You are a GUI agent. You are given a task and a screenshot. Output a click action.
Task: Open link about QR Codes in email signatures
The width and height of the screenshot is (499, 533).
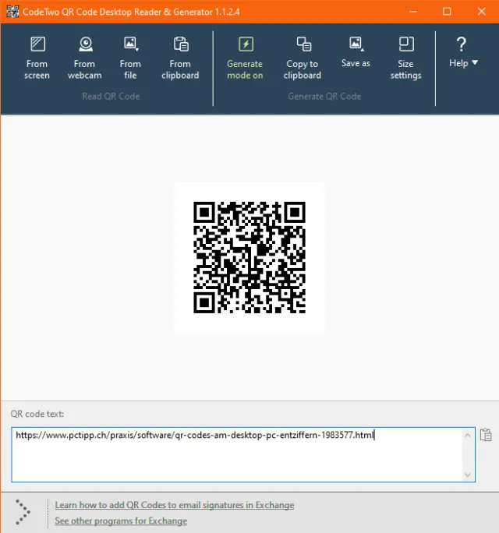tap(175, 505)
